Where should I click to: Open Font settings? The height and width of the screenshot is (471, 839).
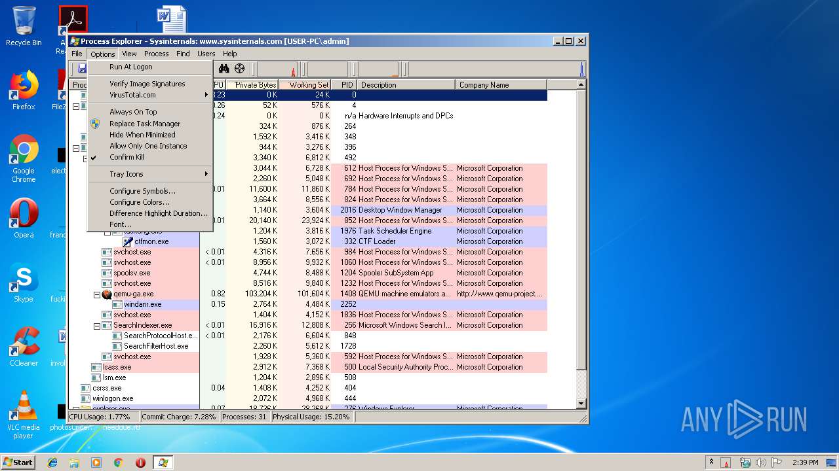[x=150, y=224]
